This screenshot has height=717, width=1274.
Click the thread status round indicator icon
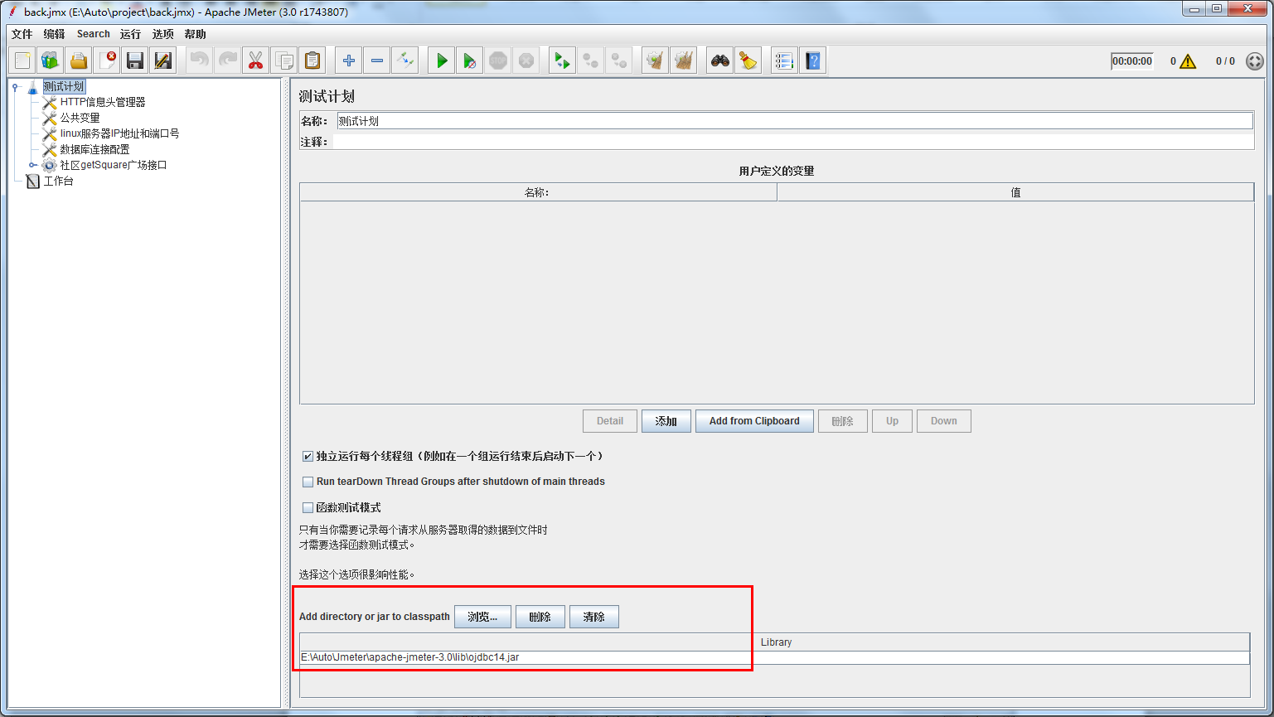[x=1255, y=61]
